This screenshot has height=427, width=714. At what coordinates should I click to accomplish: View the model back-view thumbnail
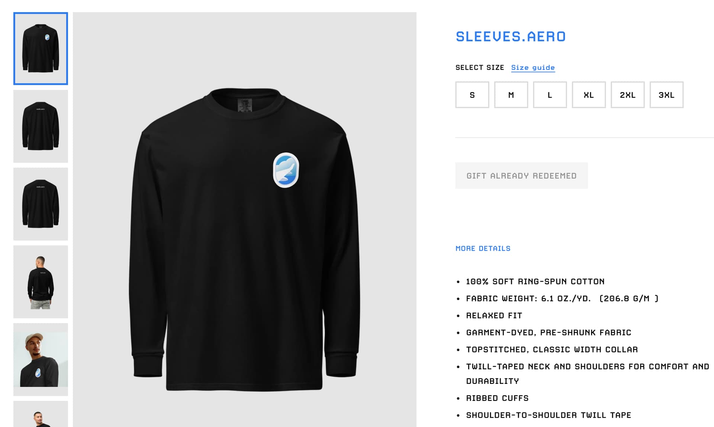[41, 282]
